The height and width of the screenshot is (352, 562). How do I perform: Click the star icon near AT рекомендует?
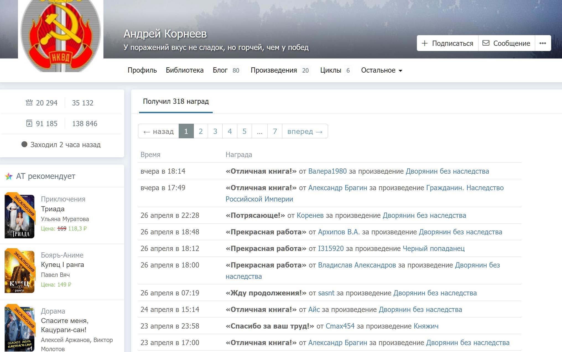[9, 176]
